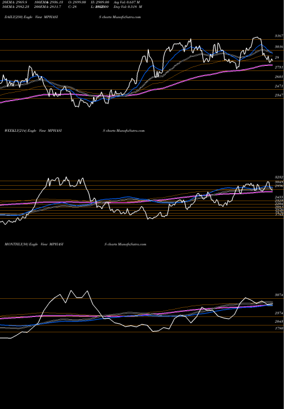
Task: Click the 3167 price label on daily chart
Action: [279, 36]
